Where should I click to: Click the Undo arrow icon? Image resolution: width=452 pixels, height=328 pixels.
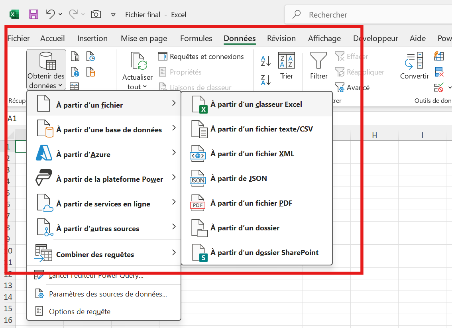pyautogui.click(x=51, y=14)
